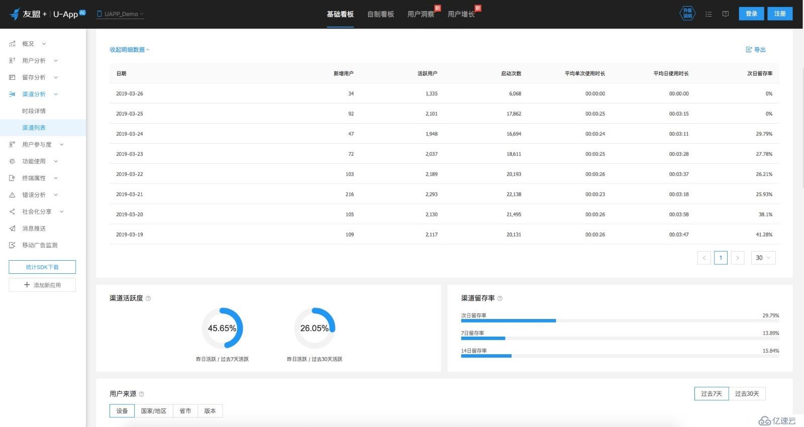Click 添加新应用 button

[42, 285]
